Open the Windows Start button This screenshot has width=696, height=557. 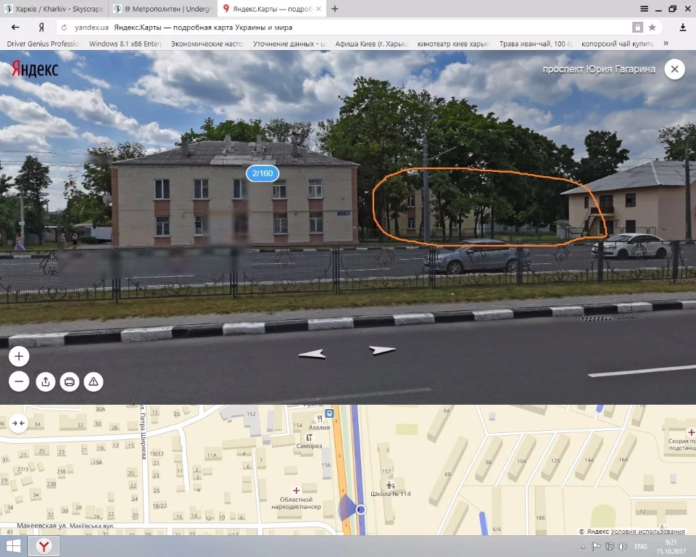[13, 546]
